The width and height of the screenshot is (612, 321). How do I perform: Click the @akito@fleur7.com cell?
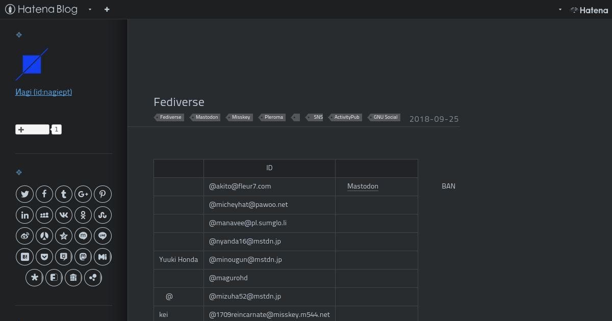point(269,186)
